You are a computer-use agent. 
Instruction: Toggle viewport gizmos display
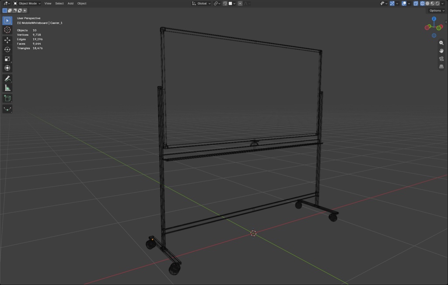(392, 3)
